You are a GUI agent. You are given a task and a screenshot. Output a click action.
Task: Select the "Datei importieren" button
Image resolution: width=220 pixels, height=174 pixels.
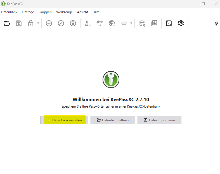click(159, 120)
